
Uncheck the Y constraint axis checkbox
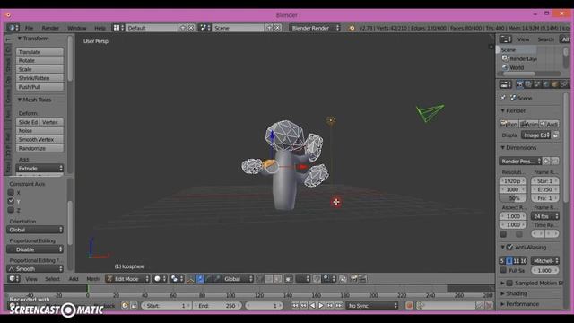(11, 201)
